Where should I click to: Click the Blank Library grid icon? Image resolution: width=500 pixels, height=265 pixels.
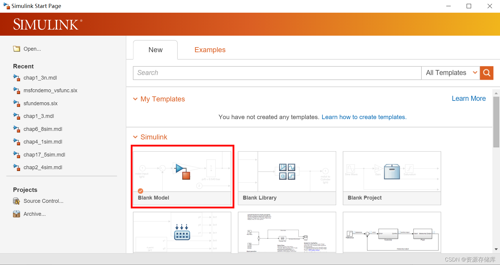pyautogui.click(x=287, y=172)
